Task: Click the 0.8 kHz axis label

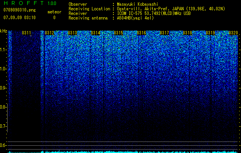Action: pos(3,107)
